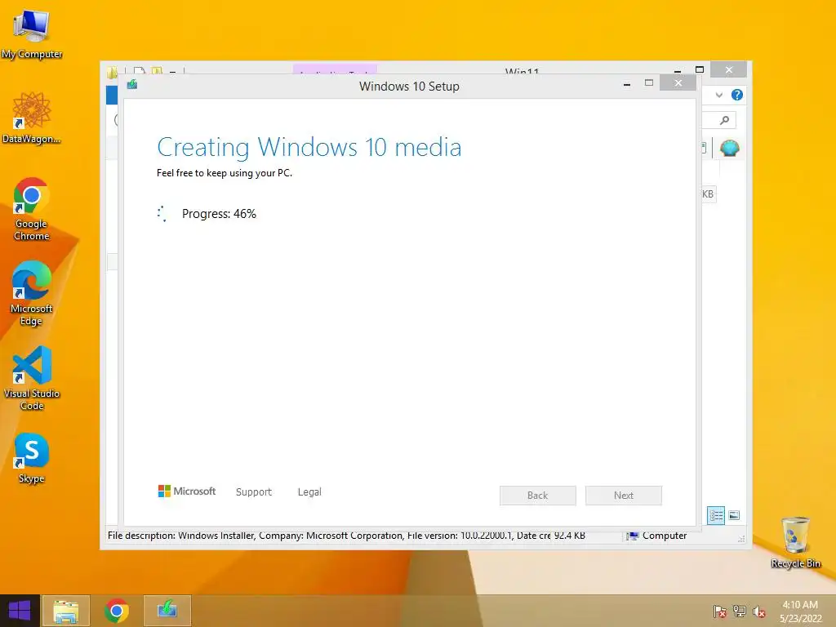This screenshot has width=836, height=627.
Task: Click the seashell icon in Explorer
Action: coord(729,148)
